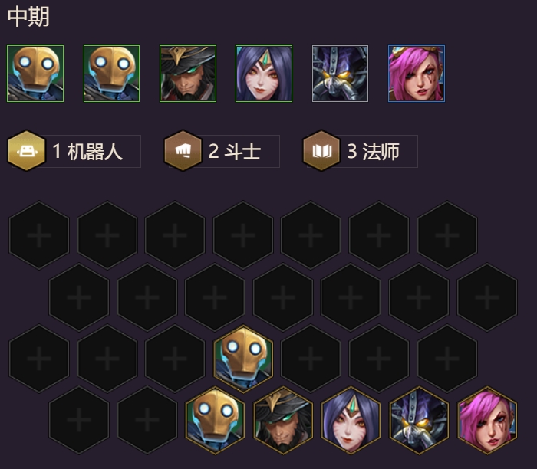The image size is (537, 469).
Task: Click the second Blitzcrank portrait in the champion row
Action: pos(112,74)
